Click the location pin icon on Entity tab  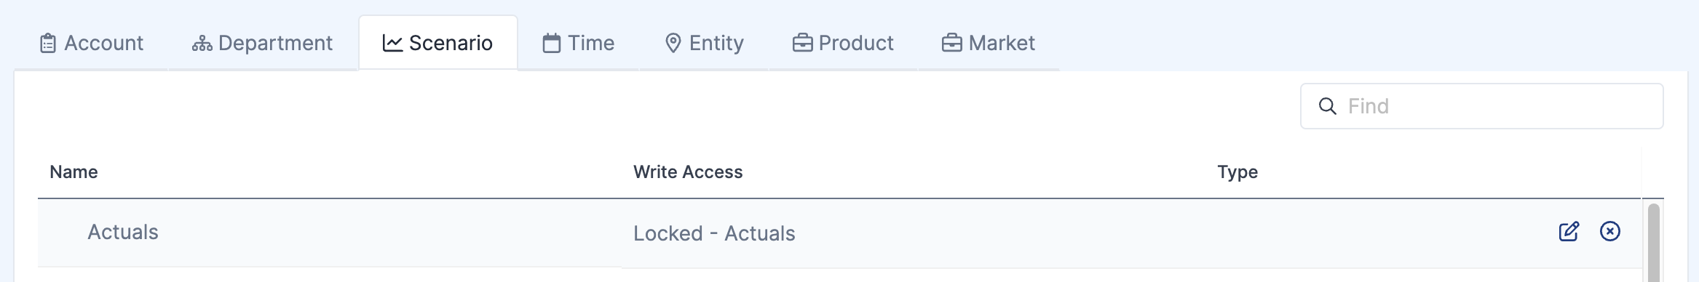[x=673, y=44]
